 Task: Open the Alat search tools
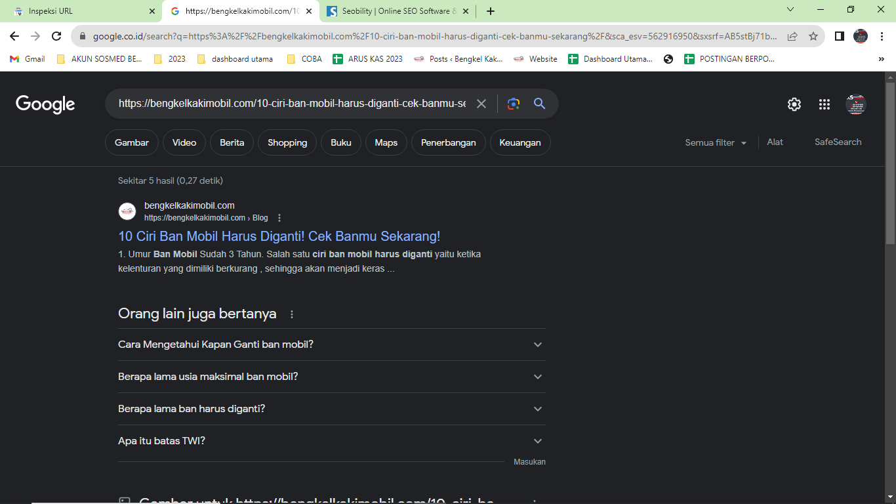tap(775, 142)
